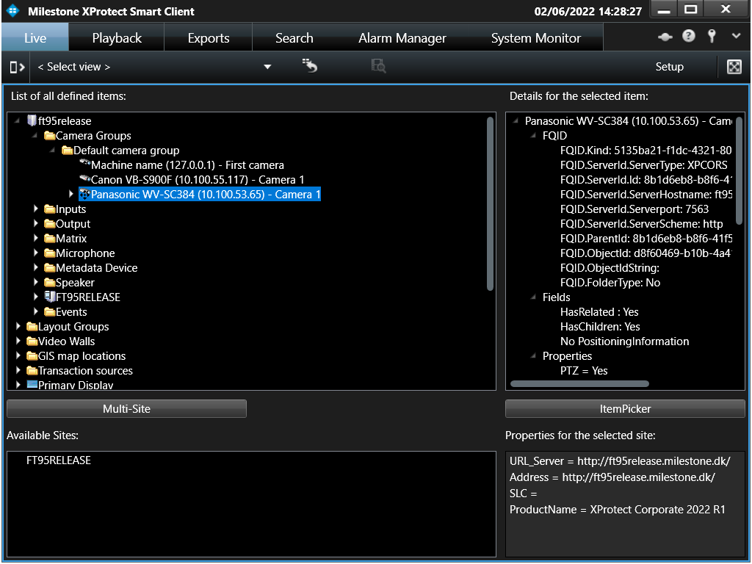Expand the Output node
The height and width of the screenshot is (564, 752).
point(35,224)
